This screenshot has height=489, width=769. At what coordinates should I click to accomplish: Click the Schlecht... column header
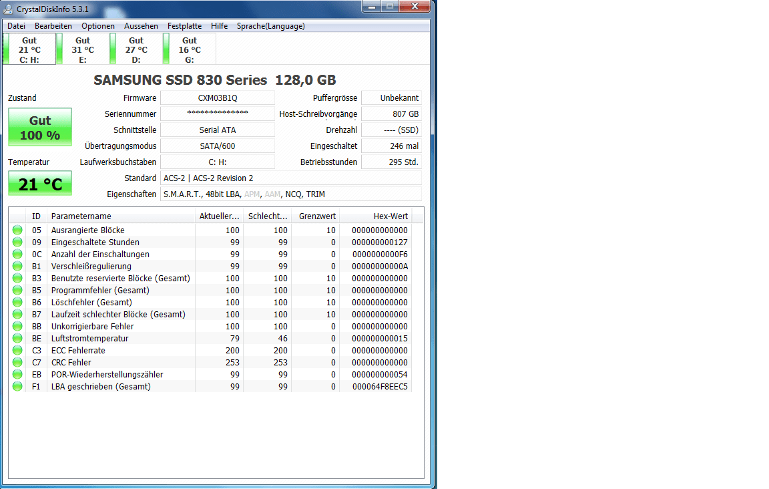point(267,216)
